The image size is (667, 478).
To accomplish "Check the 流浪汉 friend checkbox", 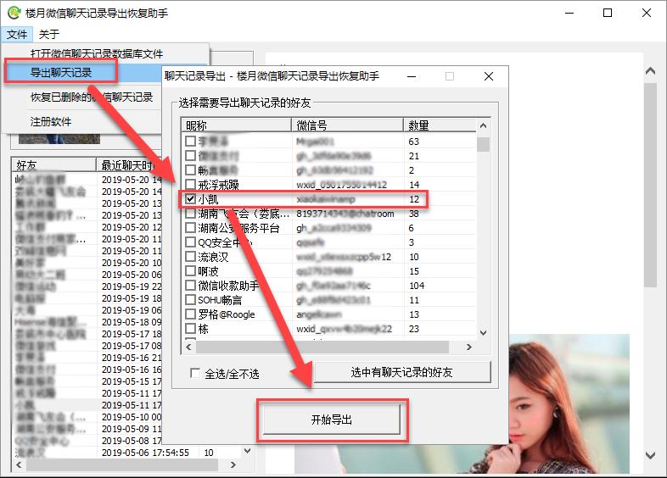I will [x=191, y=257].
